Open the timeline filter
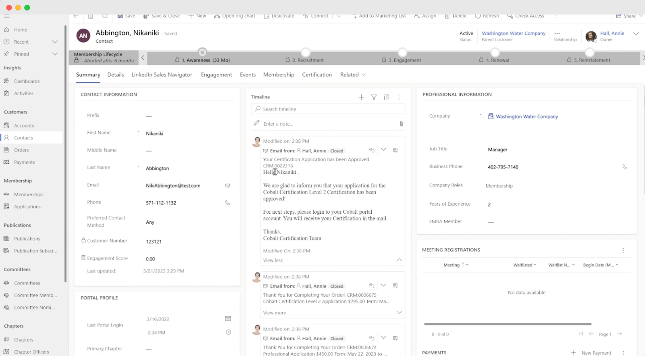 (x=374, y=97)
